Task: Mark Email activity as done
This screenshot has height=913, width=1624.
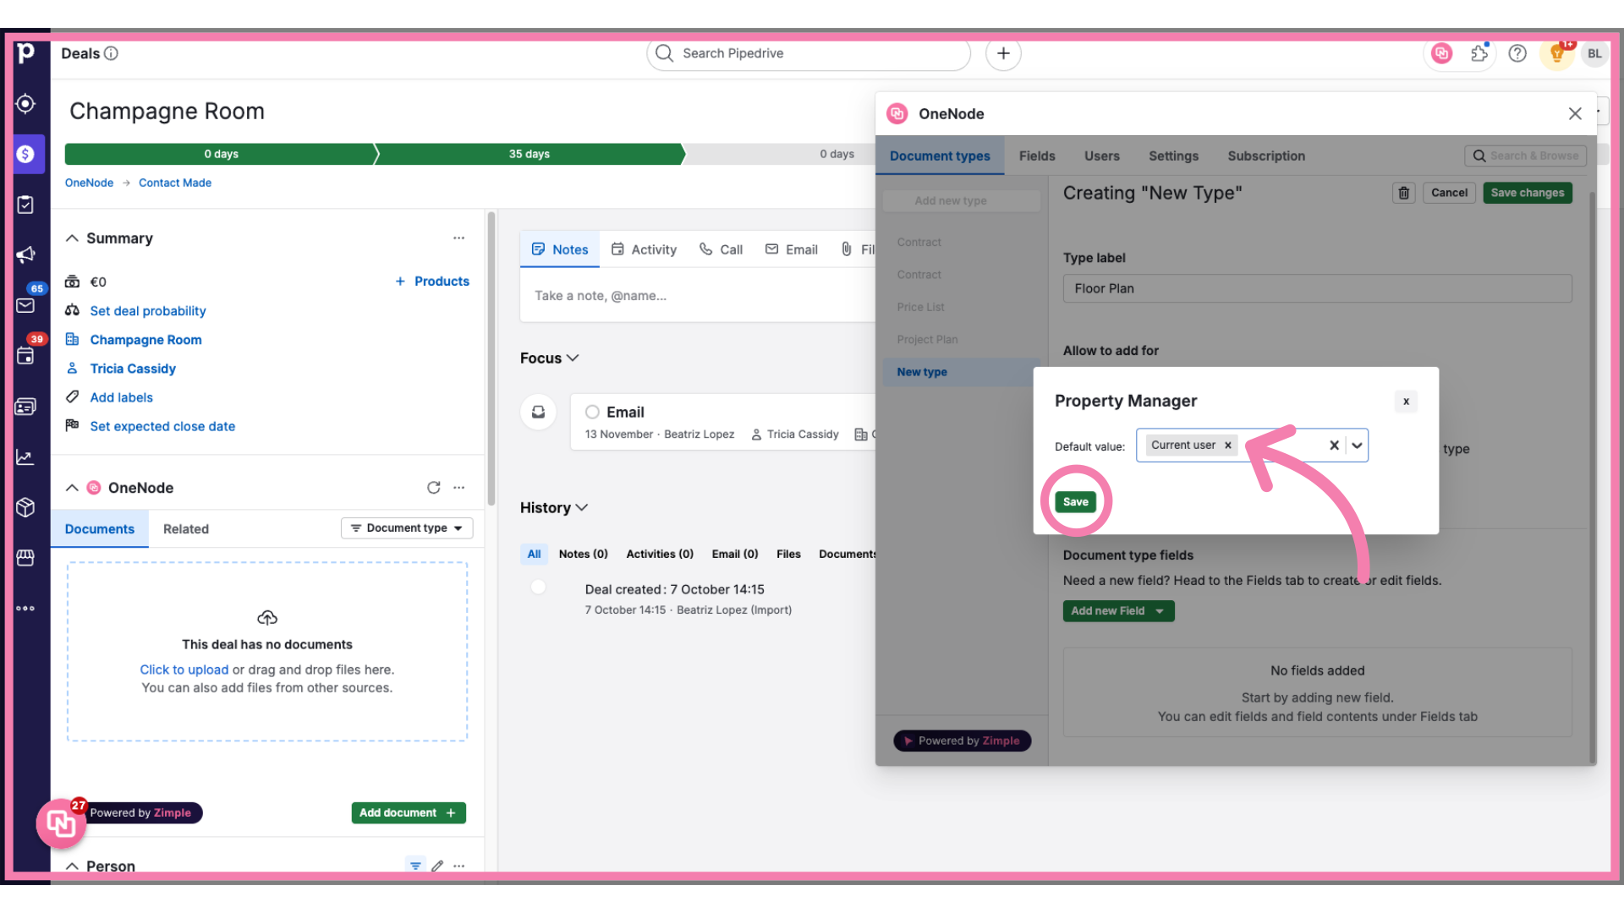Action: coord(592,412)
